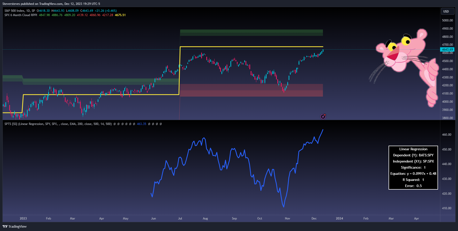Click the R Squared: 1 row
This screenshot has height=231, width=458.
(x=413, y=180)
